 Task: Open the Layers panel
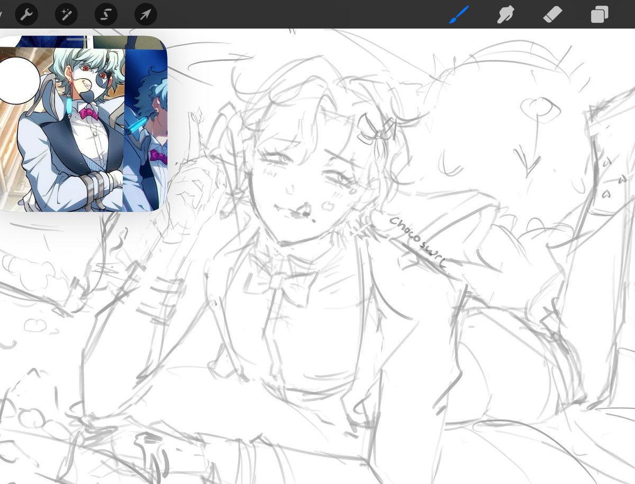click(x=600, y=14)
